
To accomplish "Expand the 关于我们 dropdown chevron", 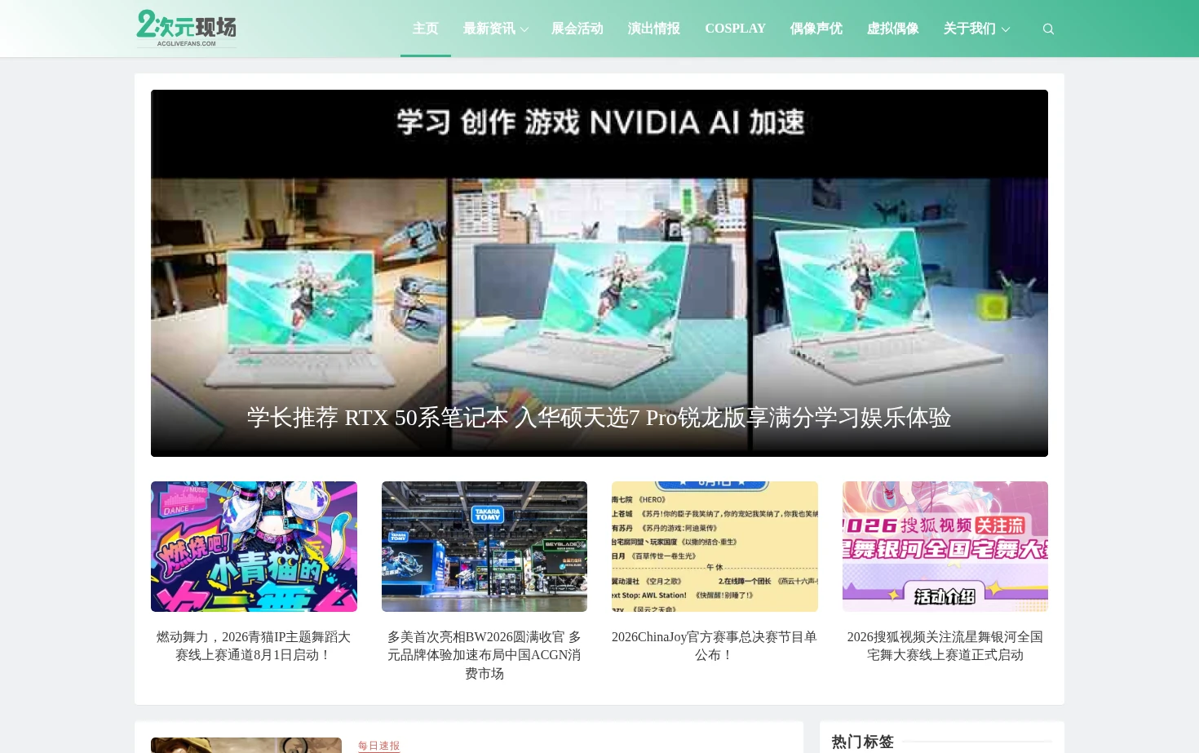I will [1006, 29].
